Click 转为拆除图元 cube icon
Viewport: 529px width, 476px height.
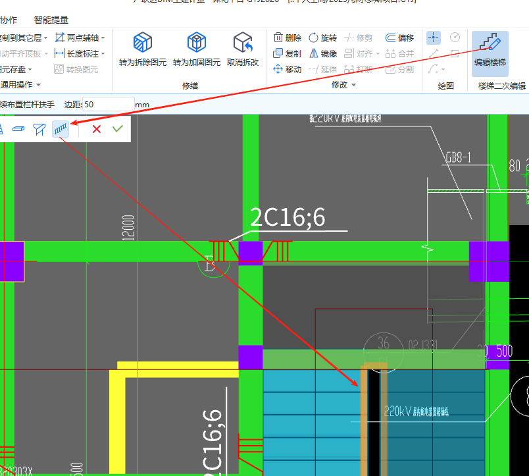click(x=142, y=42)
